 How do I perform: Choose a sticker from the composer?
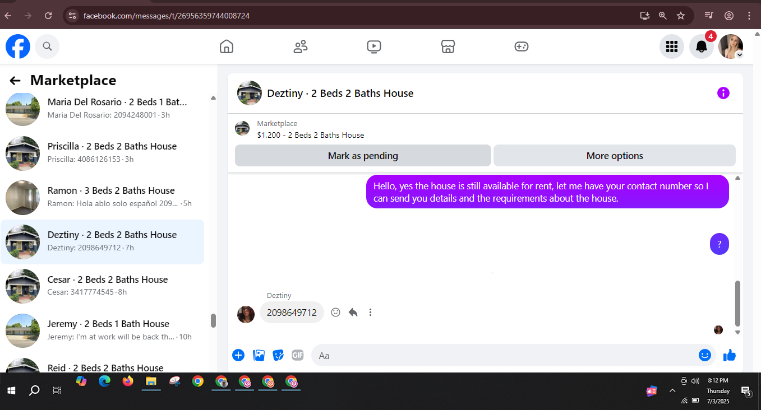tap(278, 355)
